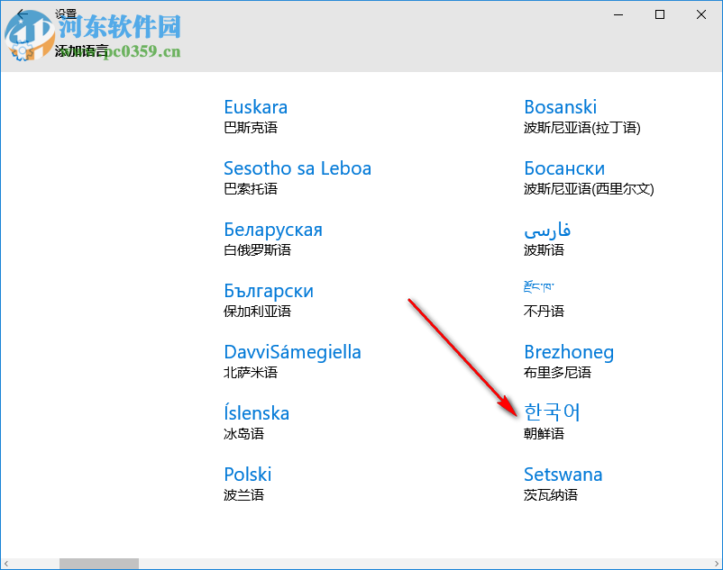Image resolution: width=723 pixels, height=570 pixels.
Task: Choose Sesotho sa Leboa language
Action: pos(297,177)
